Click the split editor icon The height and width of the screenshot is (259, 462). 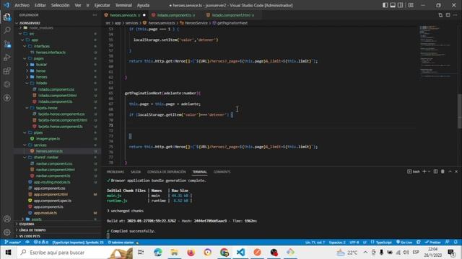tap(448, 15)
